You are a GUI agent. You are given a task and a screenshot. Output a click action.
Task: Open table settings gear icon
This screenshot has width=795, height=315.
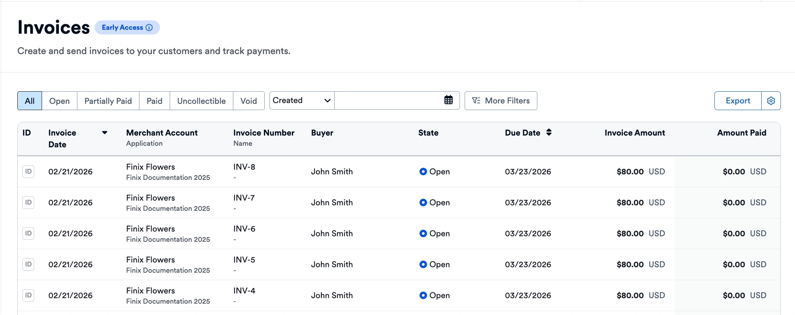(x=771, y=101)
